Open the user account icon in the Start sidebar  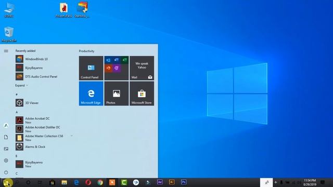pyautogui.click(x=6, y=126)
